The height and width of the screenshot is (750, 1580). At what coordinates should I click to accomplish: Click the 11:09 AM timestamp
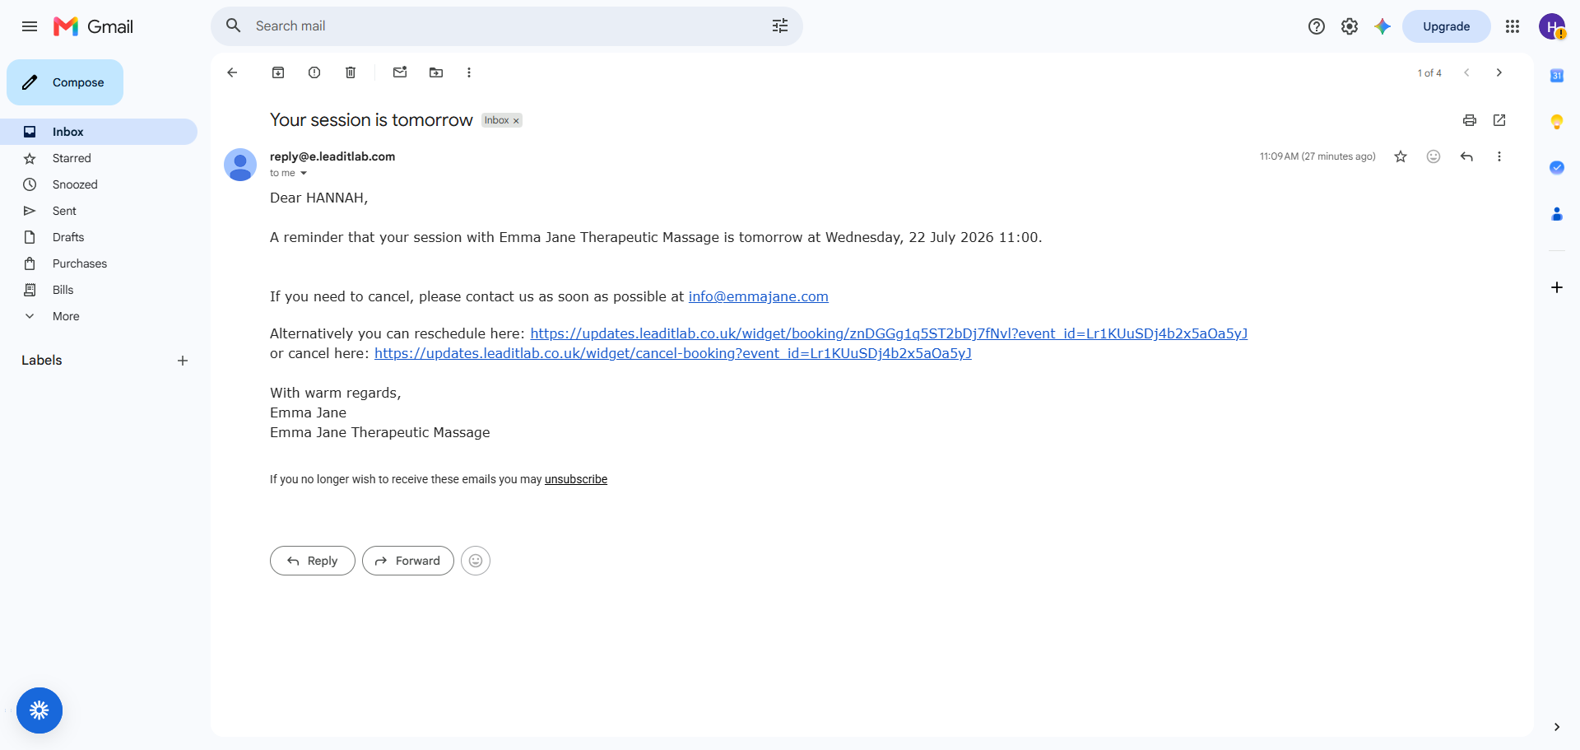click(1317, 156)
